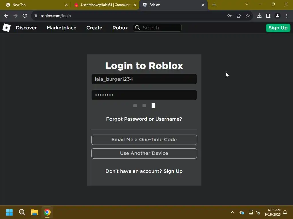Close the User:MonkeyHalal64 tab

(135, 5)
